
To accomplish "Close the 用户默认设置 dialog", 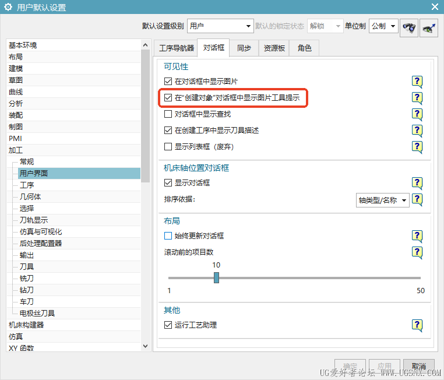I will pos(435,7).
